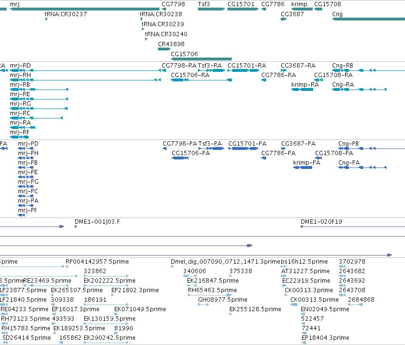Select the CG15701-RA transcript
Viewport: 405px width, 345px height.
[x=243, y=70]
